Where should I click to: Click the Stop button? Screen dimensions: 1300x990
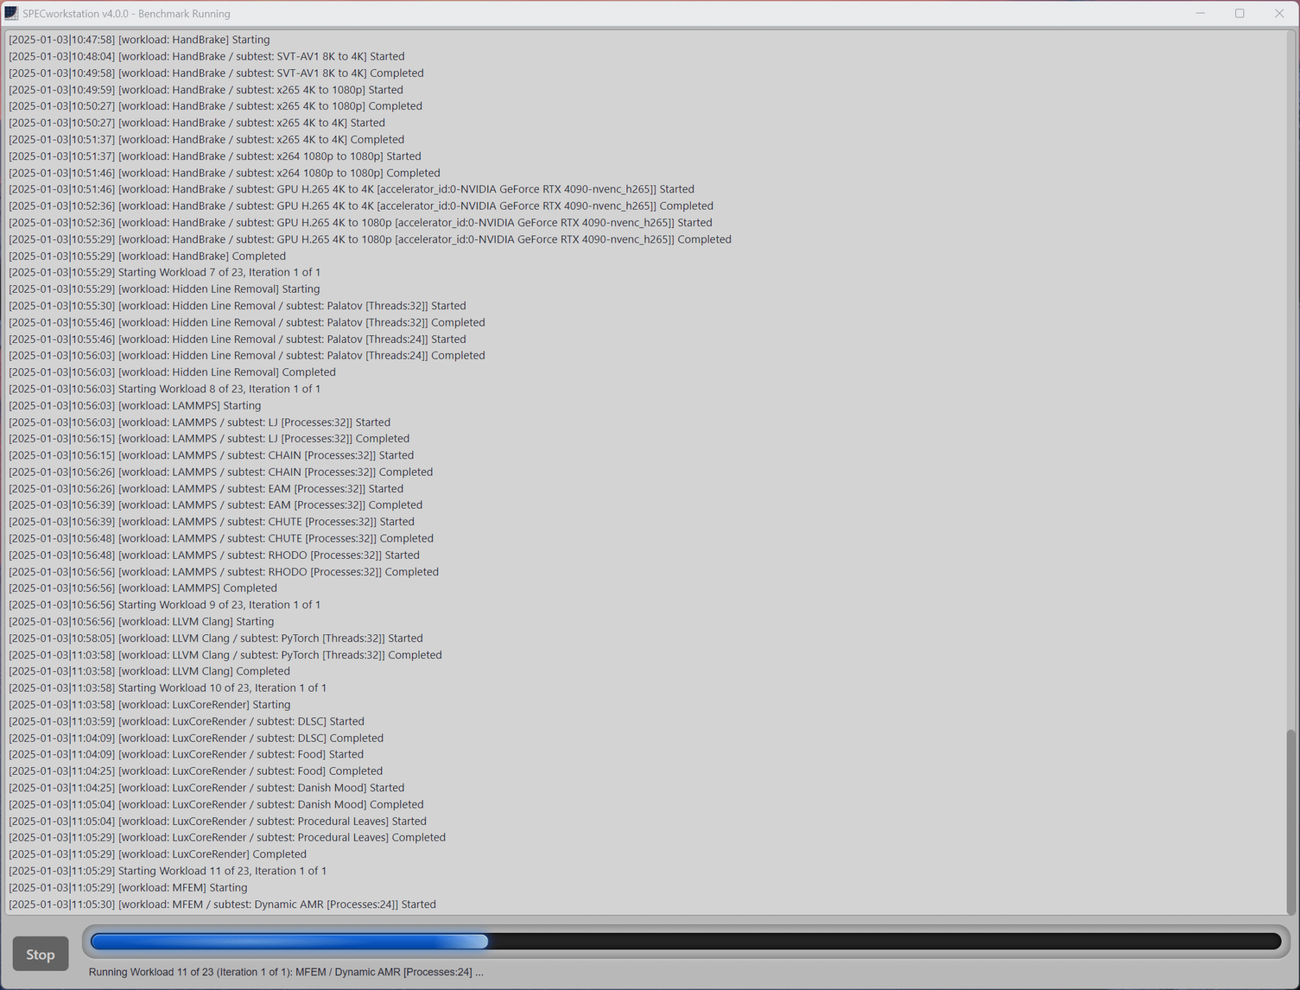tap(41, 954)
